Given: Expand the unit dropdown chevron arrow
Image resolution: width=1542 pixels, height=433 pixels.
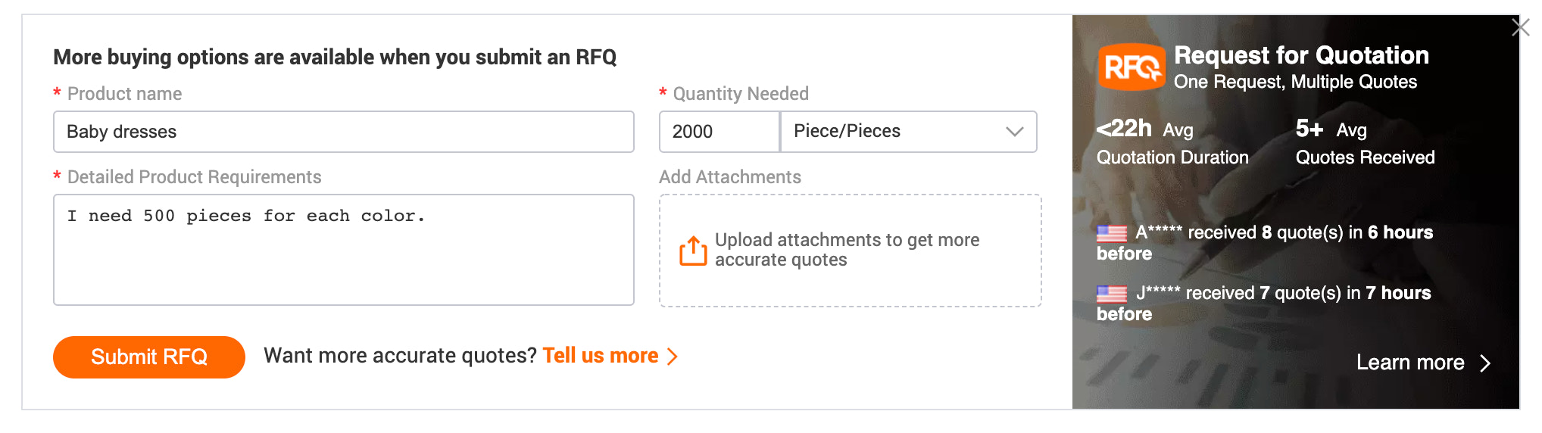Looking at the screenshot, I should click(1014, 132).
